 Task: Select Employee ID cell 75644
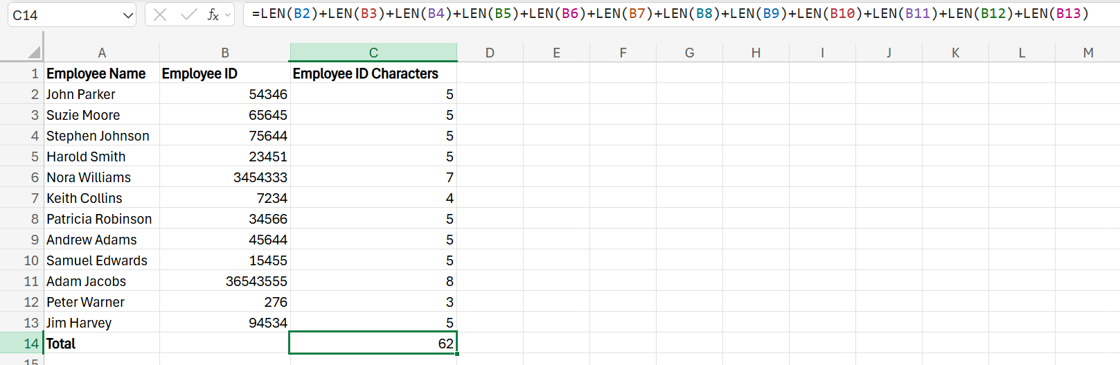coord(225,136)
